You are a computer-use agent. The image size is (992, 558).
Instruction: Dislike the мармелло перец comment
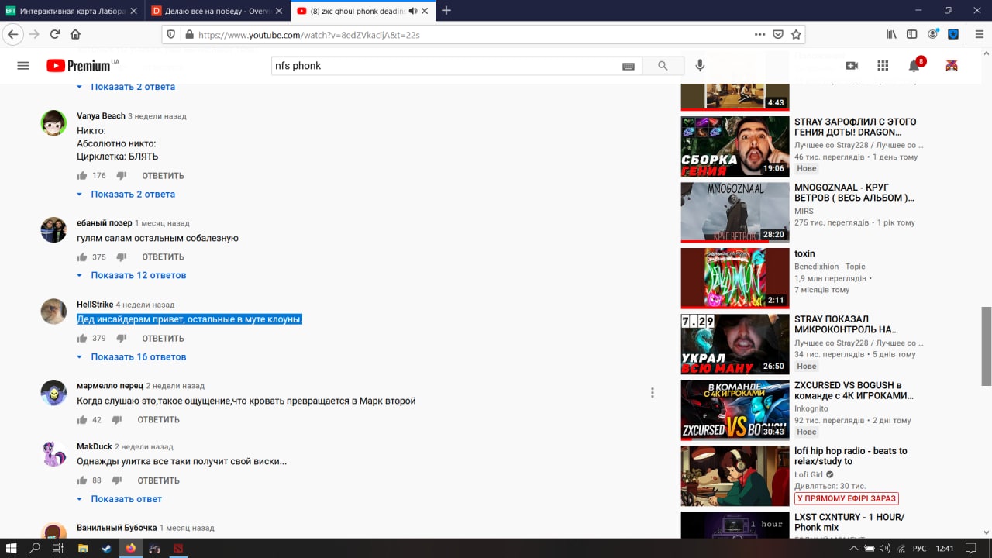(116, 419)
